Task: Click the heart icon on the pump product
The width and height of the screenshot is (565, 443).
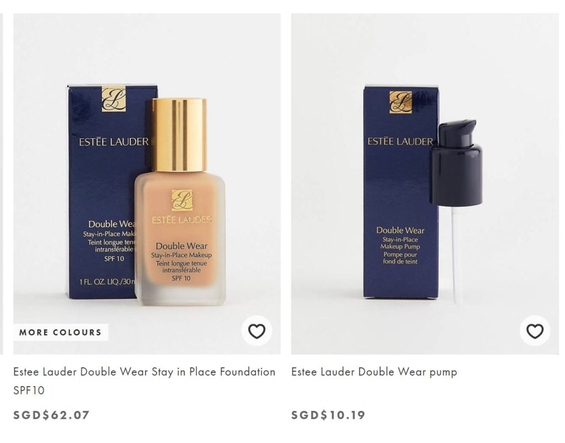Action: (x=535, y=331)
